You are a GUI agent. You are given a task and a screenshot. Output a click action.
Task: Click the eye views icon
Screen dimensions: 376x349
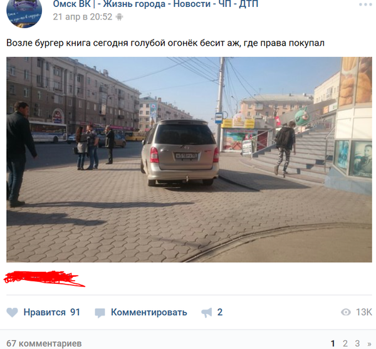coord(346,312)
